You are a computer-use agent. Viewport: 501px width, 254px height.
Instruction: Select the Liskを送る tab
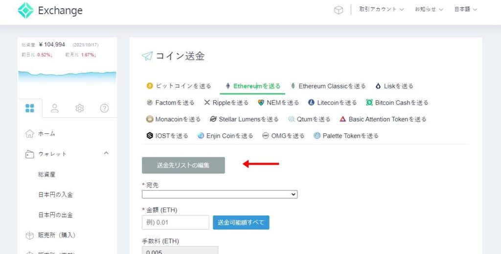point(394,86)
